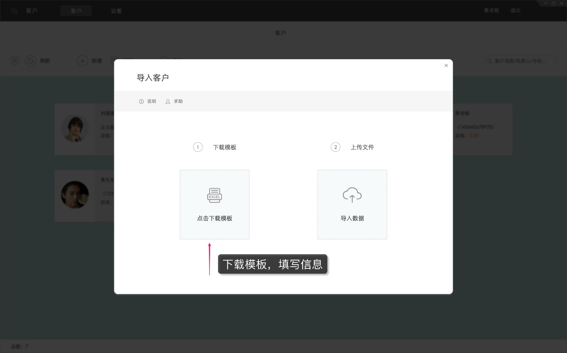Click the step 2 上传文件 circle indicator
Viewport: 567px width, 353px height.
coord(335,147)
